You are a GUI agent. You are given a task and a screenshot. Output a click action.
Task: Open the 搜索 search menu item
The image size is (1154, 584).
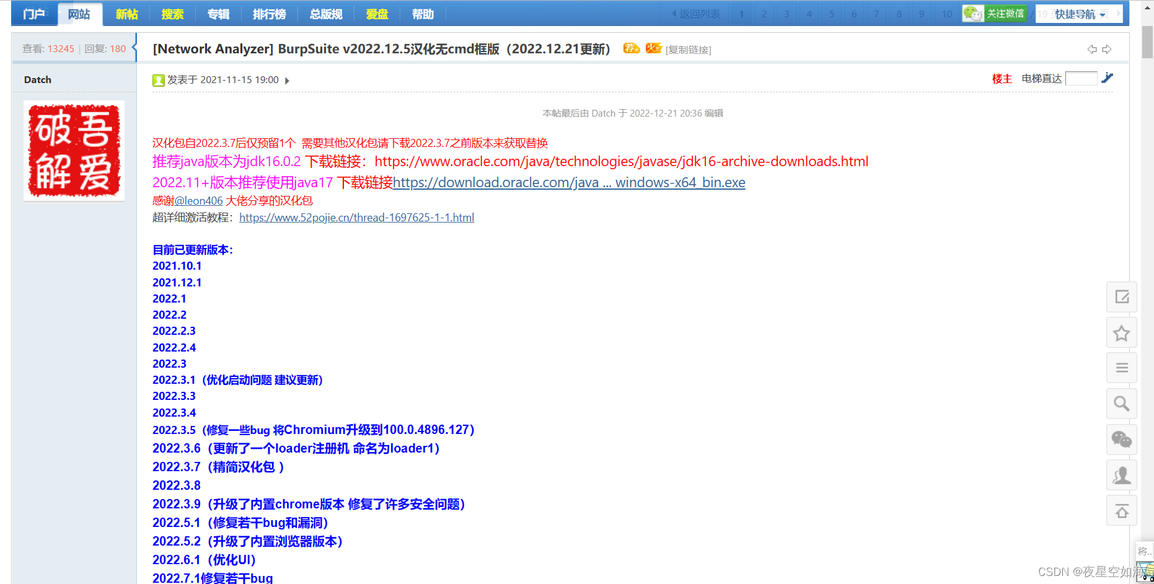click(172, 14)
